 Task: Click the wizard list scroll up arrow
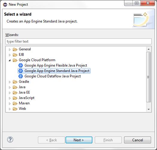pos(149,49)
